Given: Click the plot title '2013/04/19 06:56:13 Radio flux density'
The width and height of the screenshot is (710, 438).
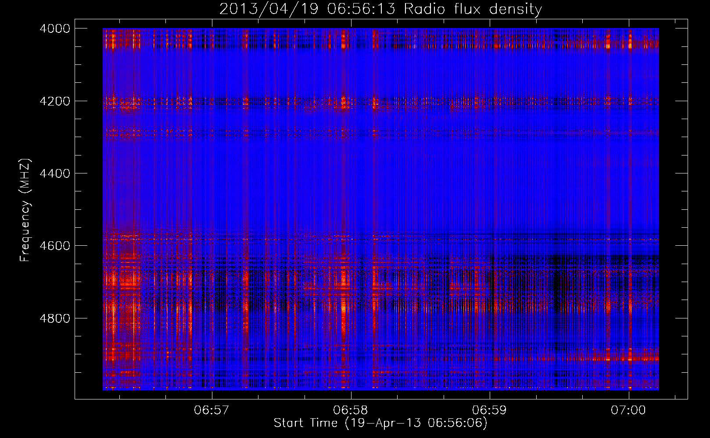Looking at the screenshot, I should (380, 9).
